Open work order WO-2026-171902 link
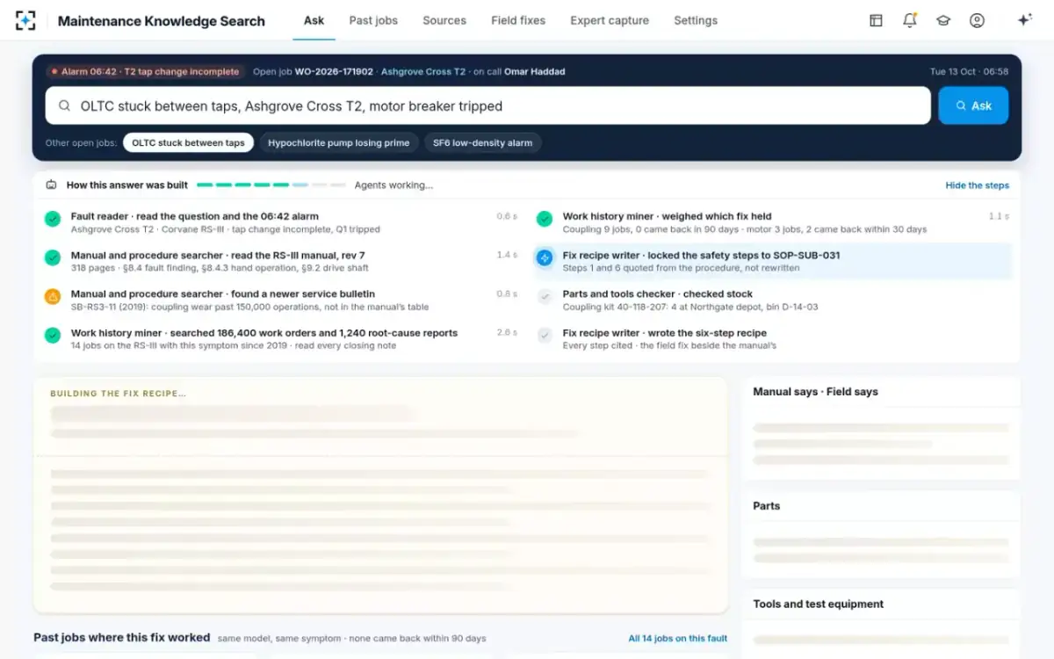 click(334, 71)
